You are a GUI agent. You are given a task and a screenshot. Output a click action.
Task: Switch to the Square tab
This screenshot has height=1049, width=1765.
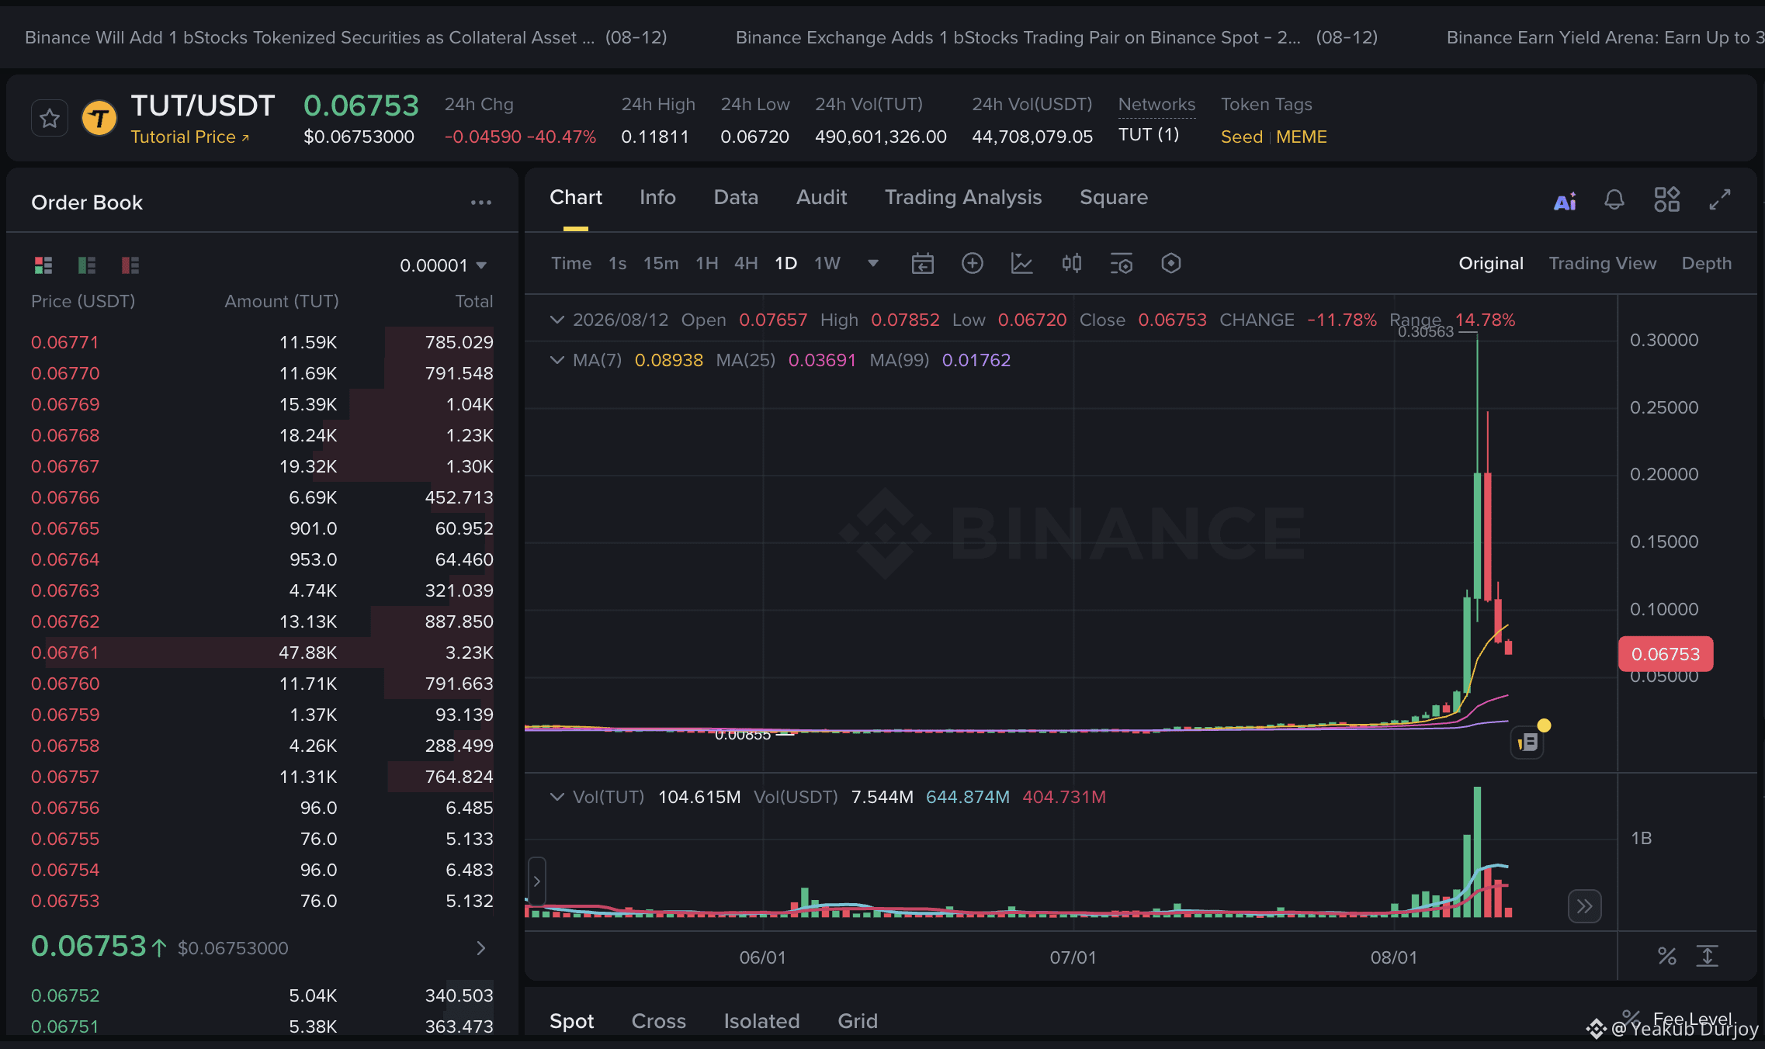tap(1114, 197)
